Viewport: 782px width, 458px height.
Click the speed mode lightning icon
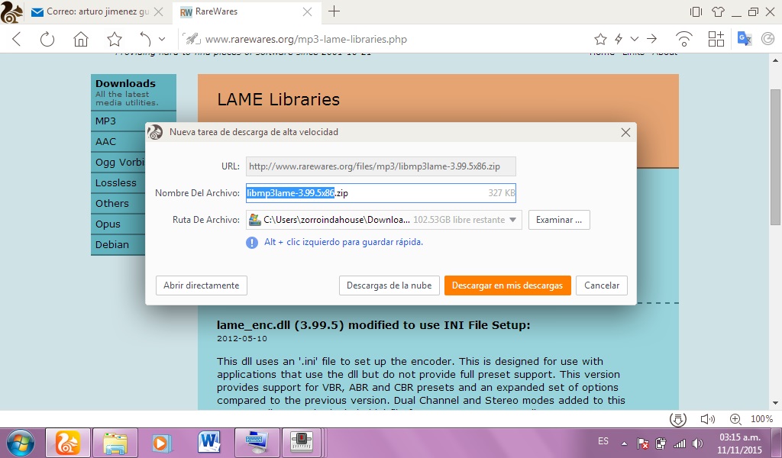click(x=619, y=39)
